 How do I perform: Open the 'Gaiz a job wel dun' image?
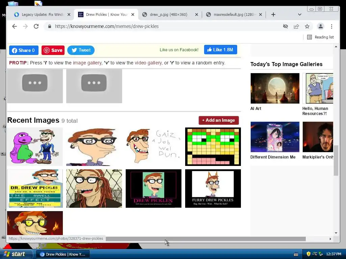(154, 147)
